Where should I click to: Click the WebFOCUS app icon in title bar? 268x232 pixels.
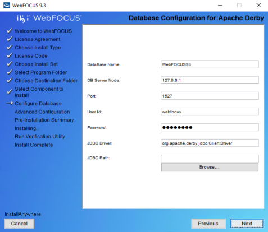pyautogui.click(x=7, y=5)
